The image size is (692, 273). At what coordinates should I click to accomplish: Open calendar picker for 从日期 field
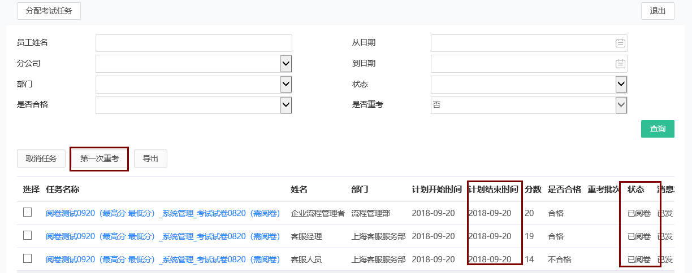pos(620,43)
